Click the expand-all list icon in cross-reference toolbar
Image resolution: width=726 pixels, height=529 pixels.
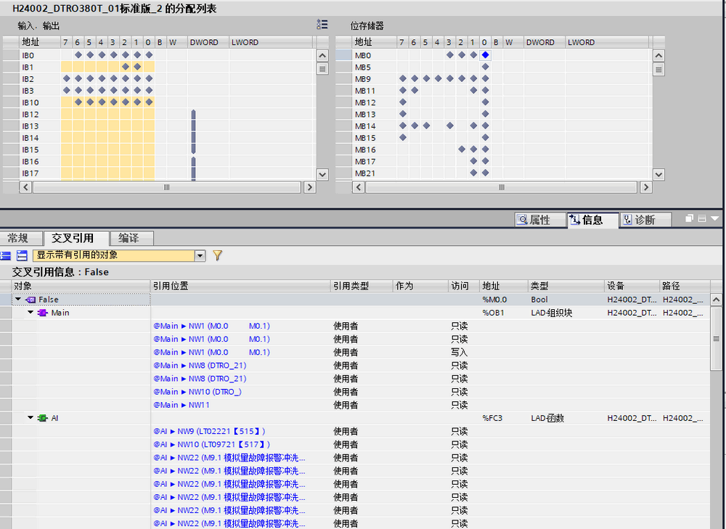coord(6,255)
